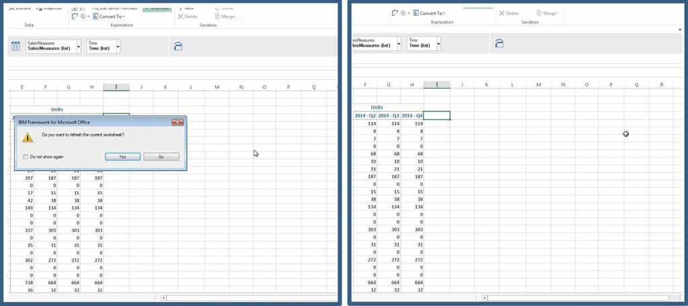
Task: Select column F header in right window
Action: tap(365, 85)
